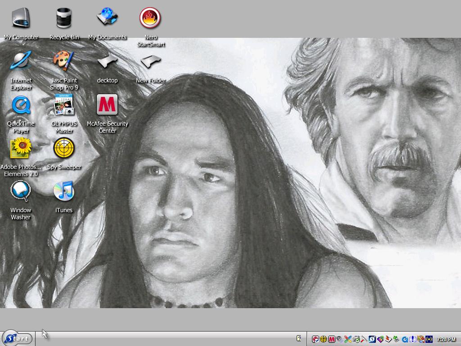Select the New Folder icon
Screen dimensions: 461x346
pyautogui.click(x=150, y=67)
